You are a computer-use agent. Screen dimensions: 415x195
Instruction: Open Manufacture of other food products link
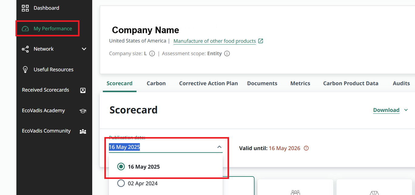214,41
